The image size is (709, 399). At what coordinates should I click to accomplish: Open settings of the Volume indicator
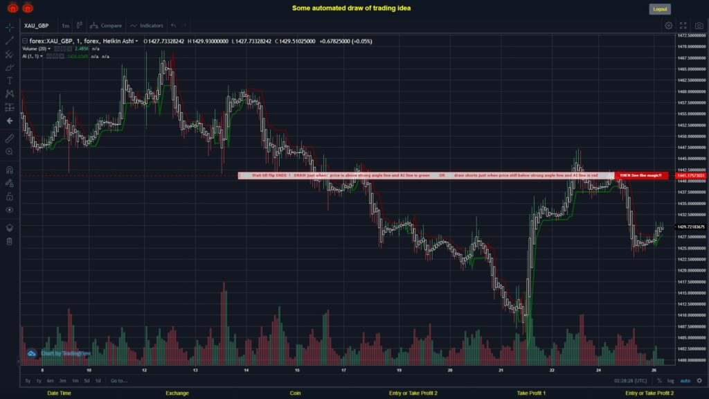point(63,49)
